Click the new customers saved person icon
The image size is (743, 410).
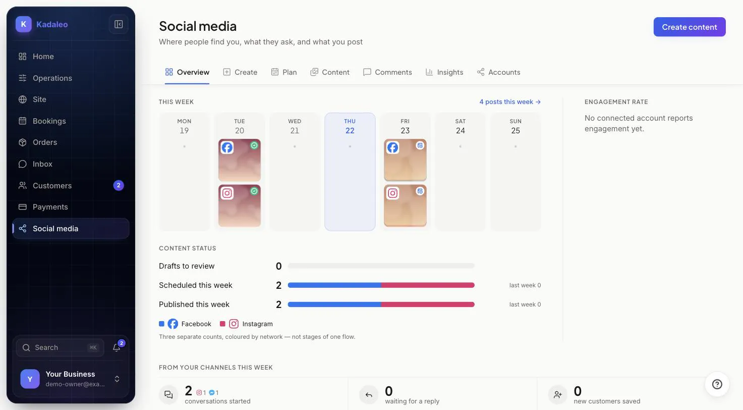click(557, 395)
